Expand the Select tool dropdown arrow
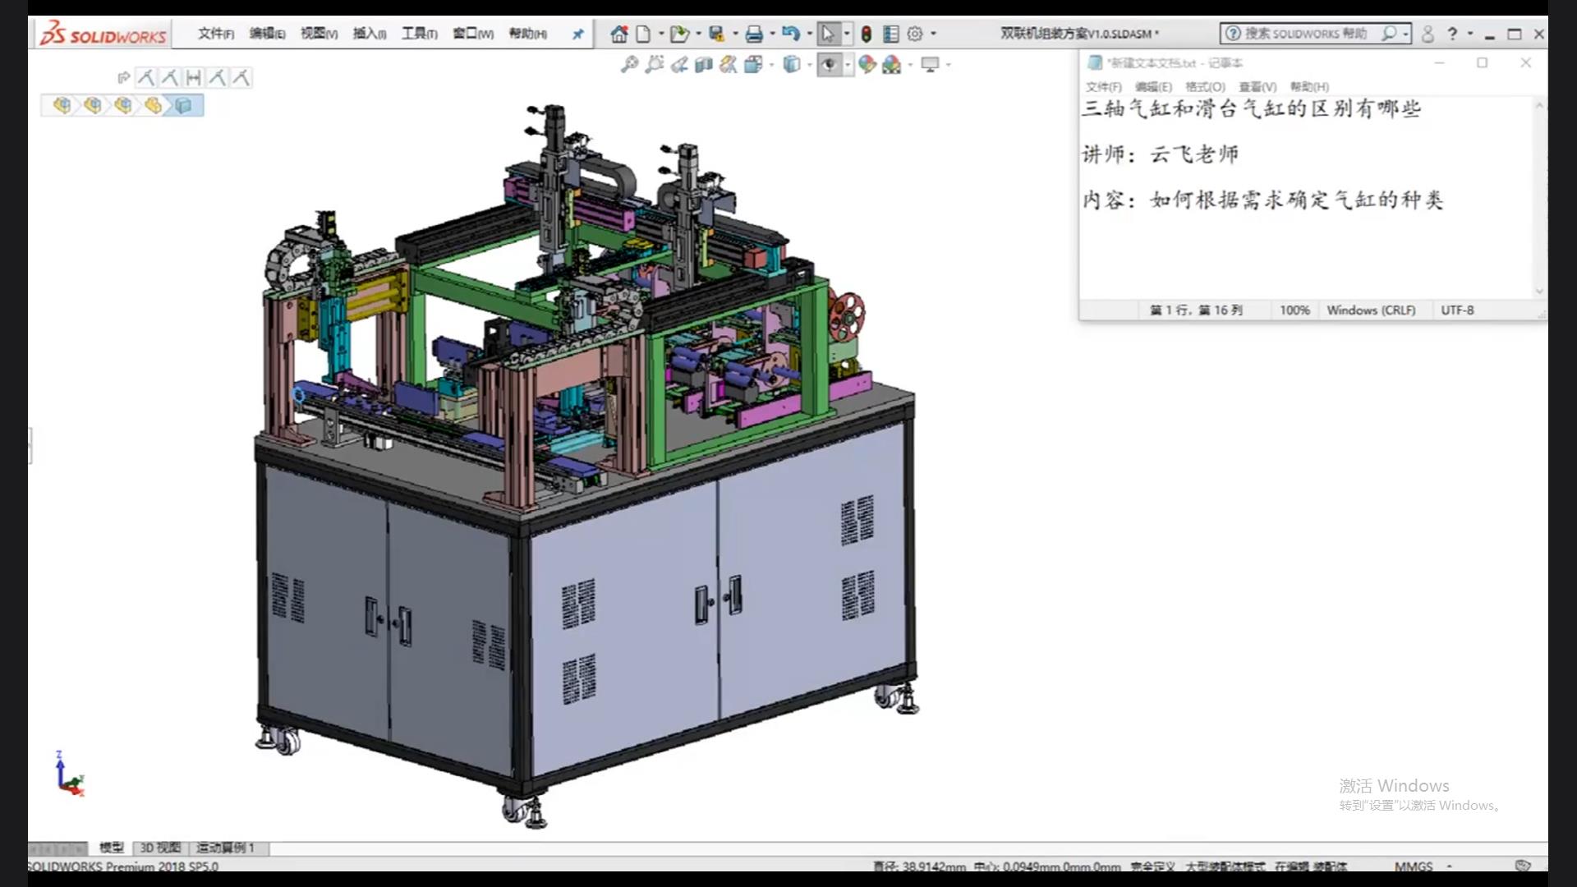1577x887 pixels. pyautogui.click(x=847, y=34)
